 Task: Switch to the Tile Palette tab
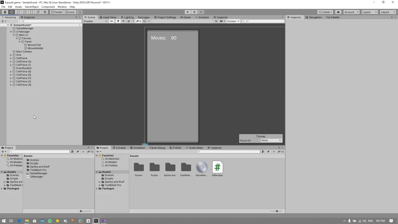tap(332, 17)
